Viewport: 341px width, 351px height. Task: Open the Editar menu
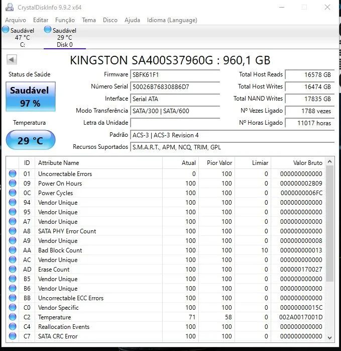point(41,20)
